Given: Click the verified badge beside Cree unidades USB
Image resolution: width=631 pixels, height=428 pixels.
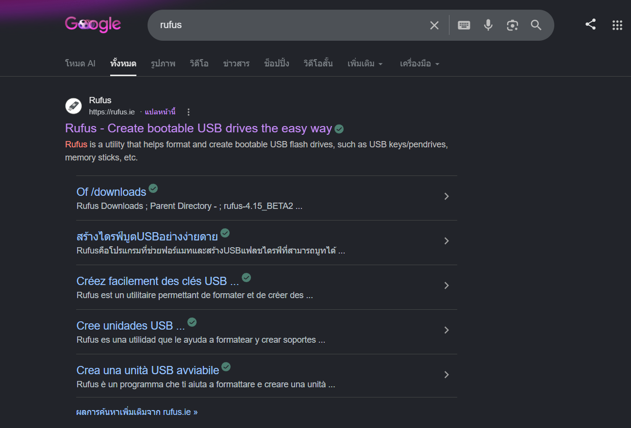Looking at the screenshot, I should tap(192, 322).
